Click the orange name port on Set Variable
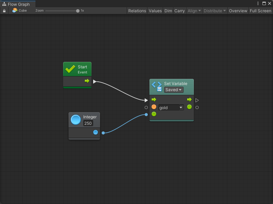This screenshot has height=204, width=273. click(154, 107)
